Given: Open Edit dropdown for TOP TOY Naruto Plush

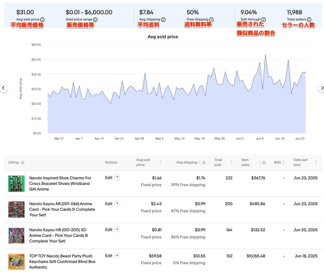Looking at the screenshot, I should (x=117, y=255).
